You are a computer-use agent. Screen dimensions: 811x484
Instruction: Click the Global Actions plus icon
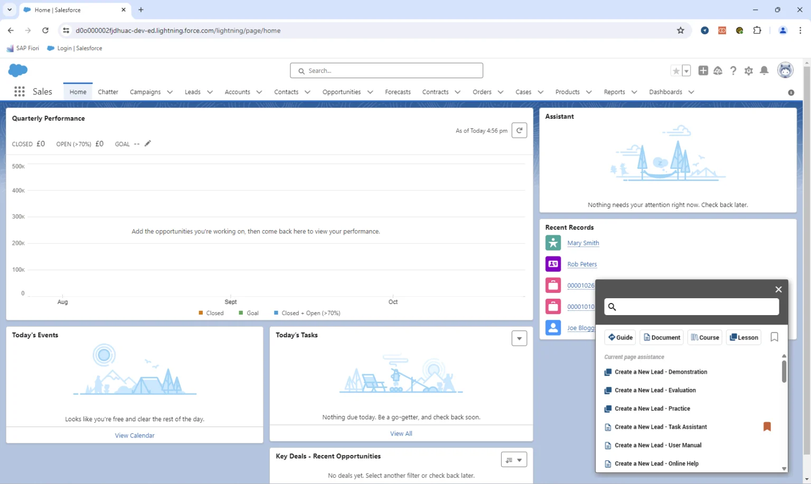(703, 71)
